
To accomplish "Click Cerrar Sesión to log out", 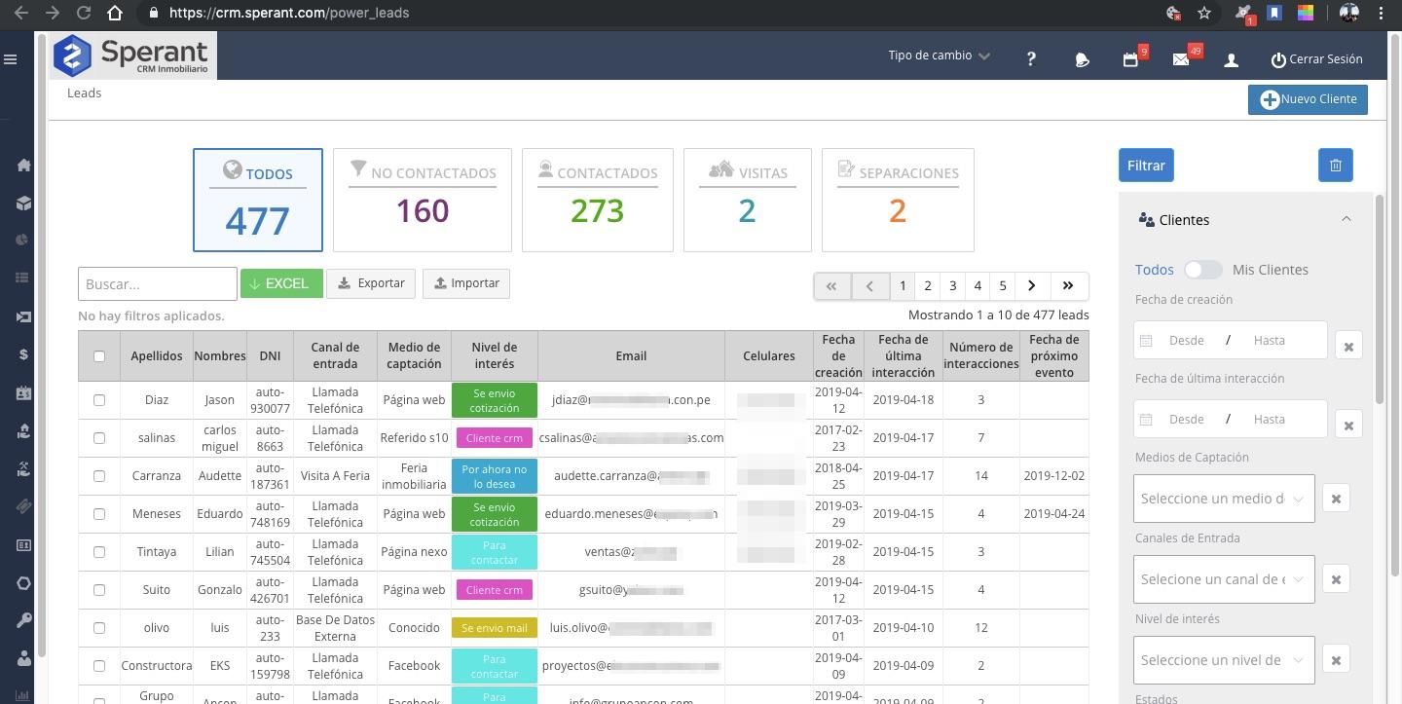I will point(1316,59).
